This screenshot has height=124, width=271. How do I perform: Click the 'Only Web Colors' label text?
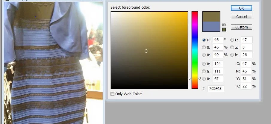point(129,94)
